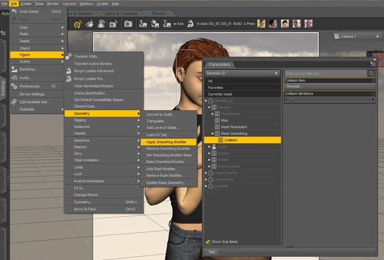Click the Backdrop picture icon in Edit menu

pos(14,70)
